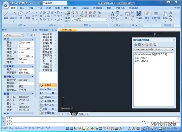Toggle the toolbar lock padlock icon
This screenshot has width=182, height=132.
click(148, 128)
